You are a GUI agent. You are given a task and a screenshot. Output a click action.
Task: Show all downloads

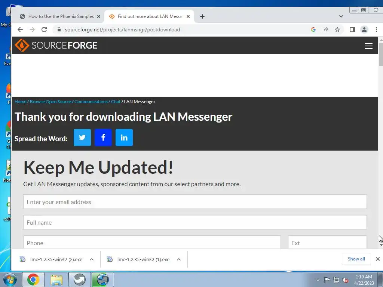click(356, 259)
